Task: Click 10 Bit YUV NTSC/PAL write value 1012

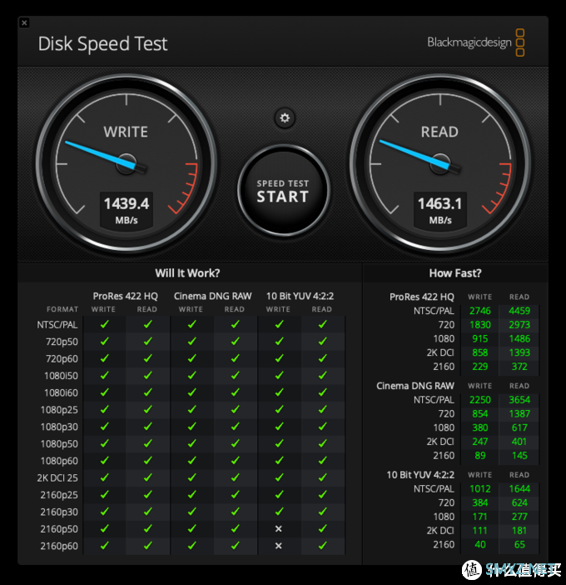Action: (x=480, y=488)
